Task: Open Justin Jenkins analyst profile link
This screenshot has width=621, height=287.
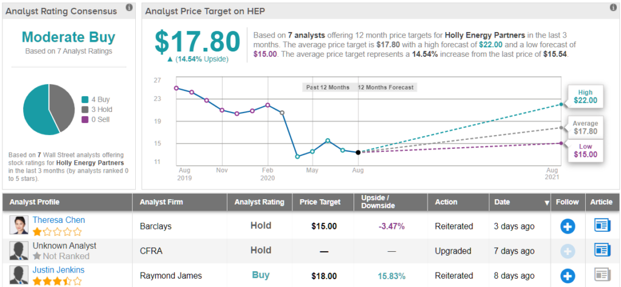Action: (x=58, y=269)
